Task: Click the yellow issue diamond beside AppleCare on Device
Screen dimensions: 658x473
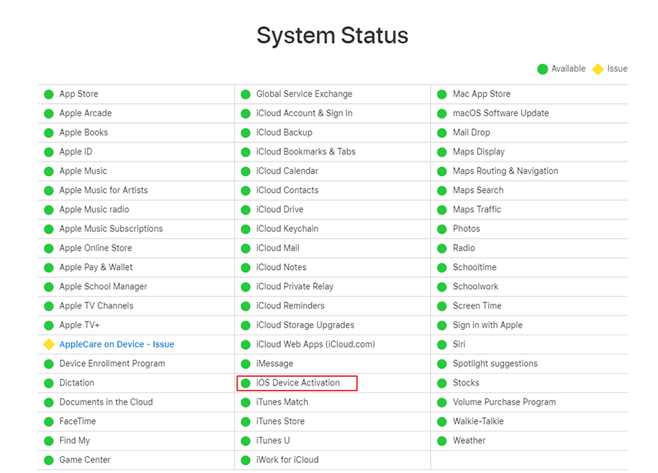Action: (49, 345)
